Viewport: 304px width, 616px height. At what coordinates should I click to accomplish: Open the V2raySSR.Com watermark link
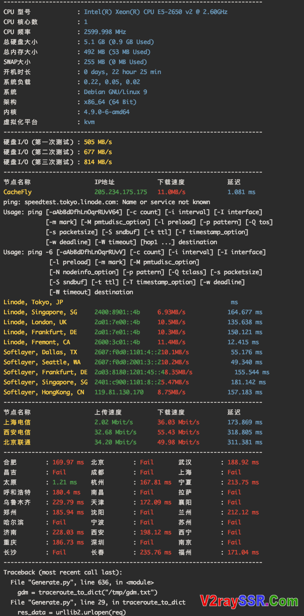(x=249, y=600)
